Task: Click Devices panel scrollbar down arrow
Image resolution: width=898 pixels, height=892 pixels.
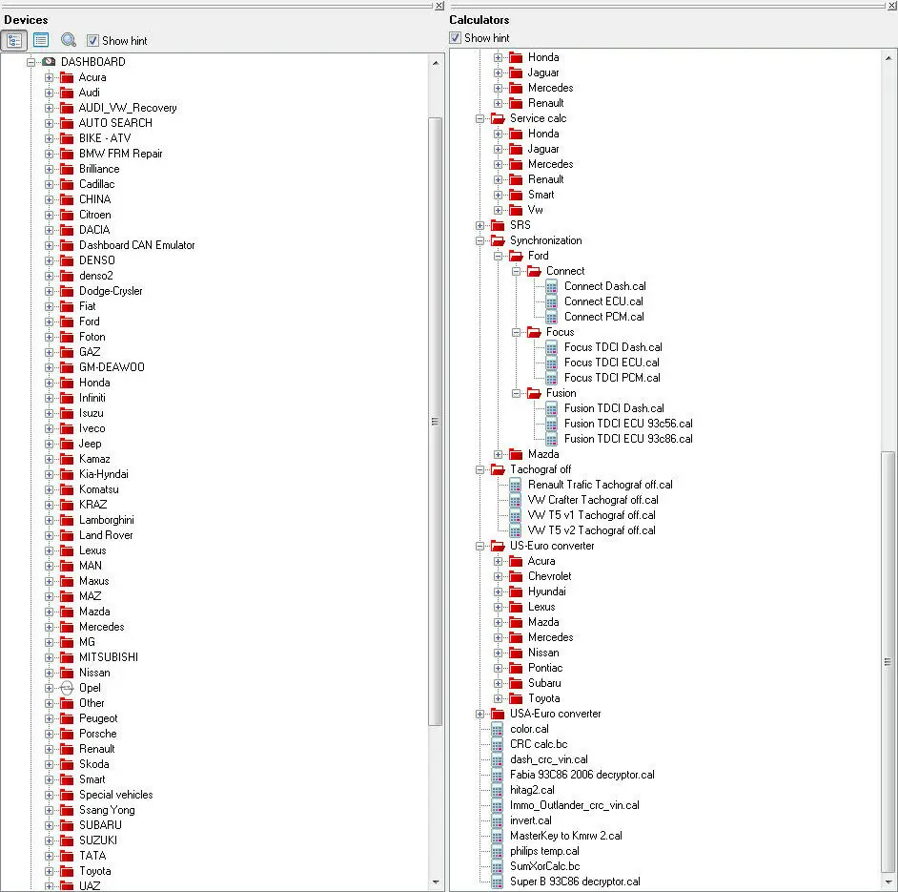Action: pyautogui.click(x=436, y=882)
